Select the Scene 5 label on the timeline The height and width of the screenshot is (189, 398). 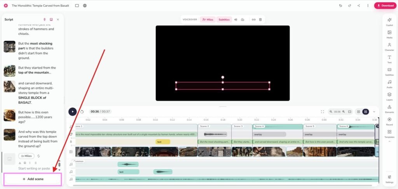coord(310,126)
